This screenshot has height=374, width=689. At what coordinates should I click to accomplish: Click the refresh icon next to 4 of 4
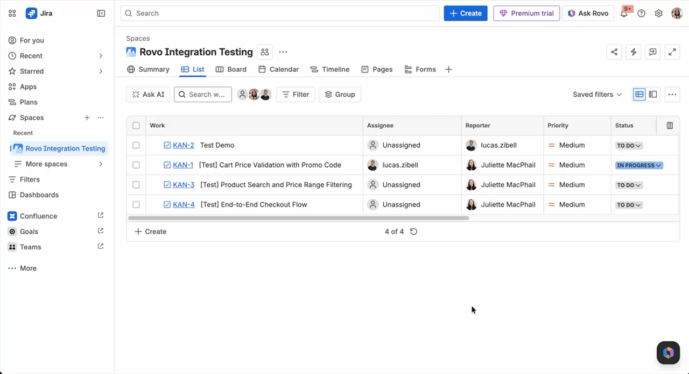pos(413,232)
